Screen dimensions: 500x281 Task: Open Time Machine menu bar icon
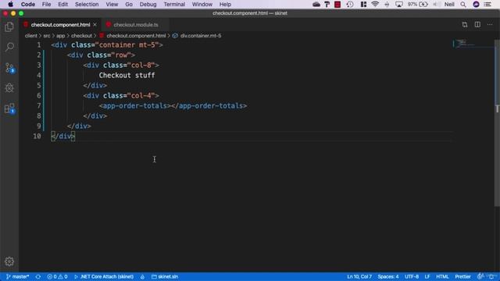pos(350,4)
